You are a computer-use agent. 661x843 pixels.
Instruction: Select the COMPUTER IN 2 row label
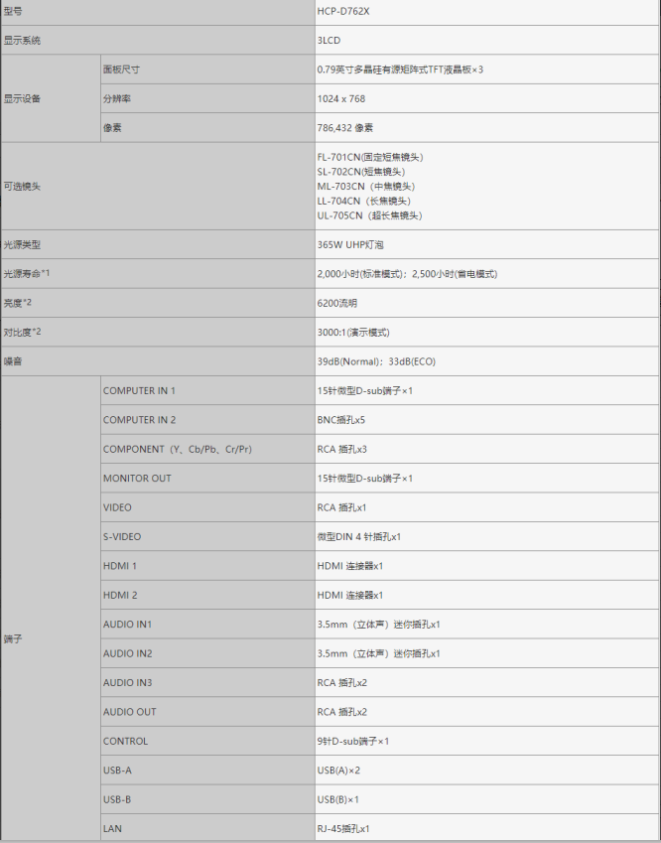coord(139,420)
